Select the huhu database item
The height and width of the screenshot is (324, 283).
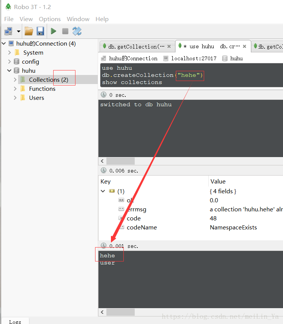click(x=29, y=71)
